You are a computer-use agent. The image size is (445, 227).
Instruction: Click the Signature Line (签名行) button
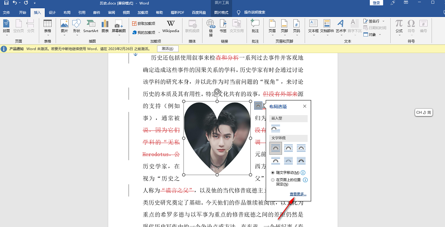point(371,21)
